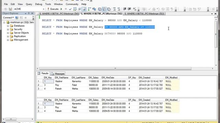Open Object Explorer window position dropdown
The width and height of the screenshot is (220, 123).
coord(25,13)
